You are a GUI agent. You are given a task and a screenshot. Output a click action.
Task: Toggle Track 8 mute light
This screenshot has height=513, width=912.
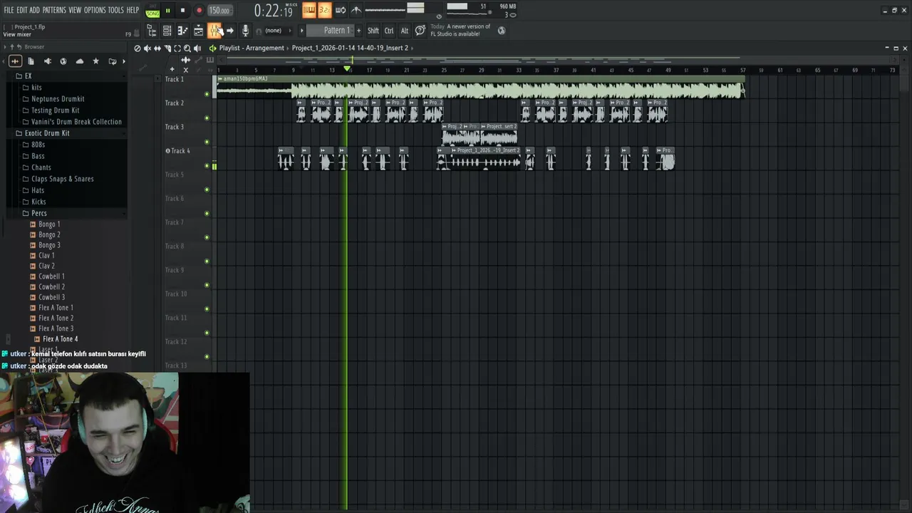click(x=207, y=261)
